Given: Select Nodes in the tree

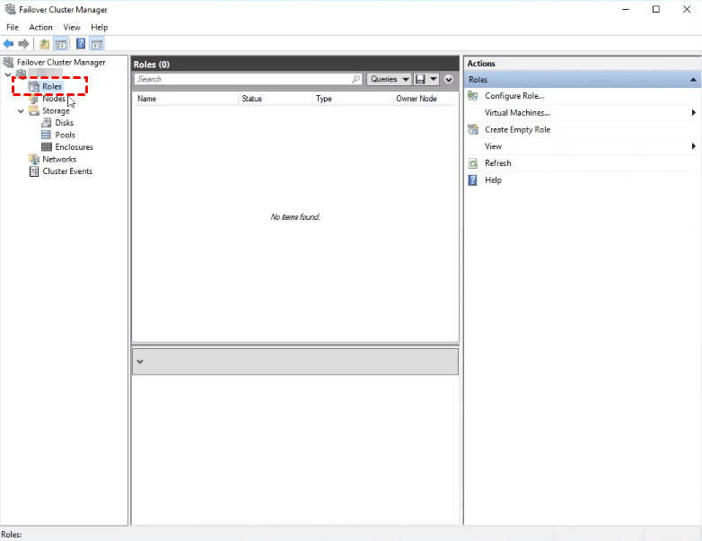Looking at the screenshot, I should click(54, 99).
